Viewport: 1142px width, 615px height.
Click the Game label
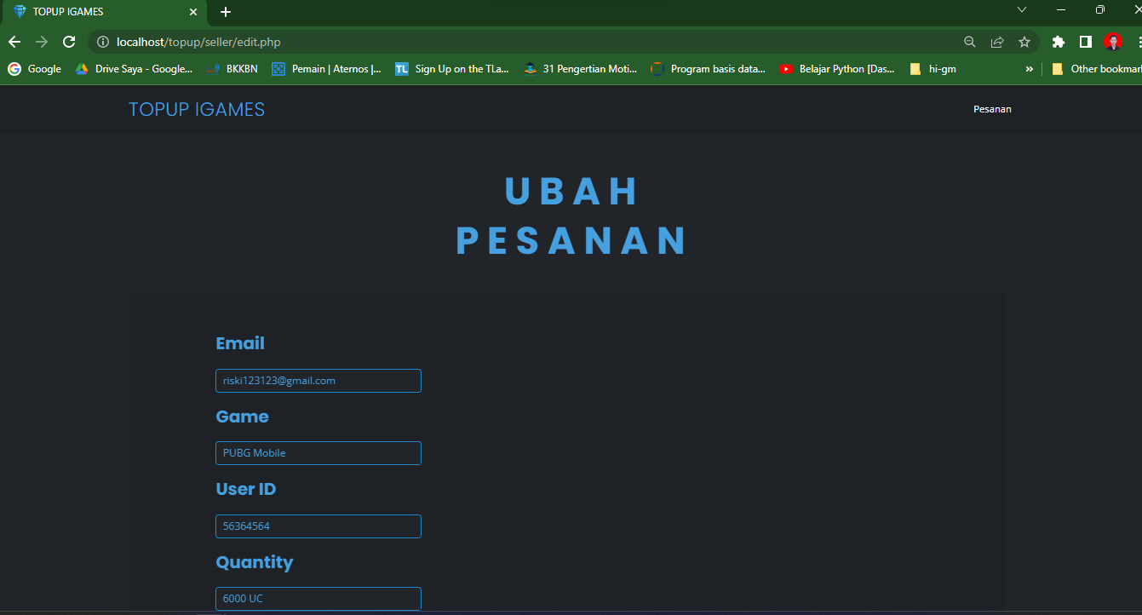point(242,417)
